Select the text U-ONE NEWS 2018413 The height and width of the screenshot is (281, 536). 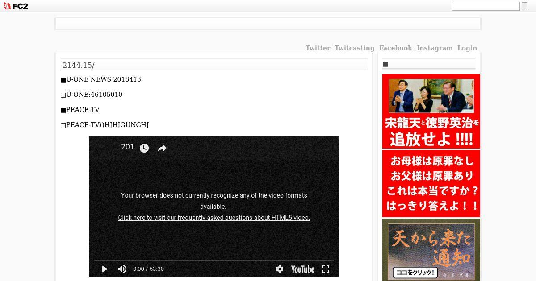tap(104, 79)
